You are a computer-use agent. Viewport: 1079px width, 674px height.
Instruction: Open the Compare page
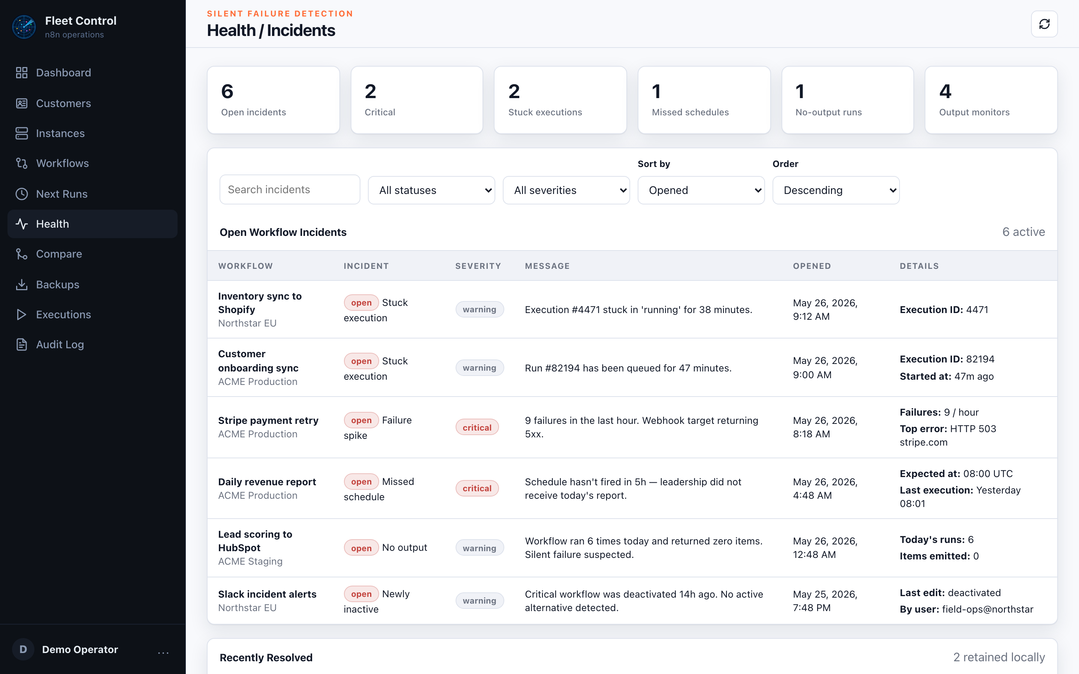pyautogui.click(x=92, y=254)
